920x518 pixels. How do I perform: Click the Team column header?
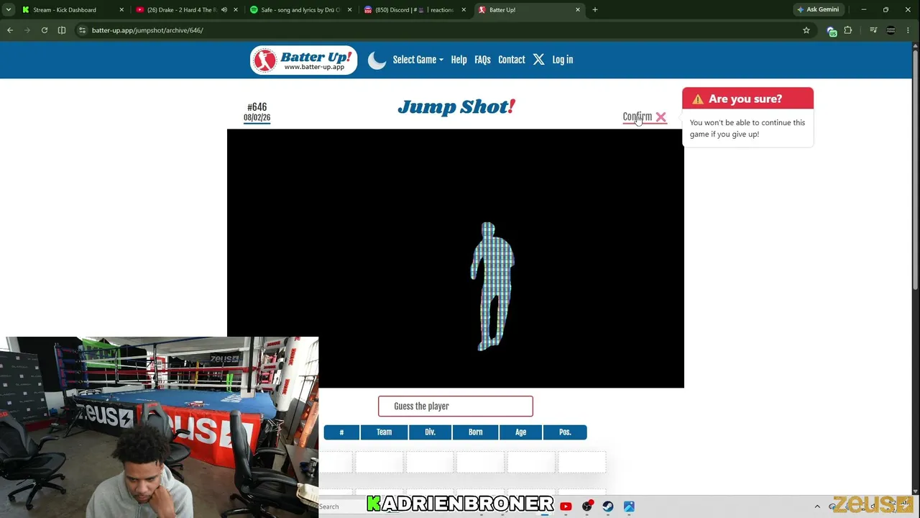click(384, 432)
